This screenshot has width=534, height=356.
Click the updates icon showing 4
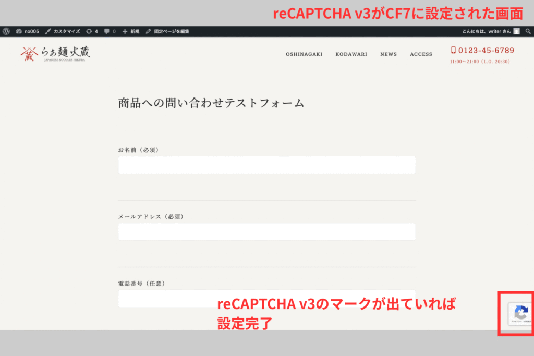click(92, 31)
